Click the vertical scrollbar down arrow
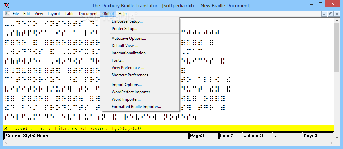Screen dimensions: 343x149 [337, 137]
